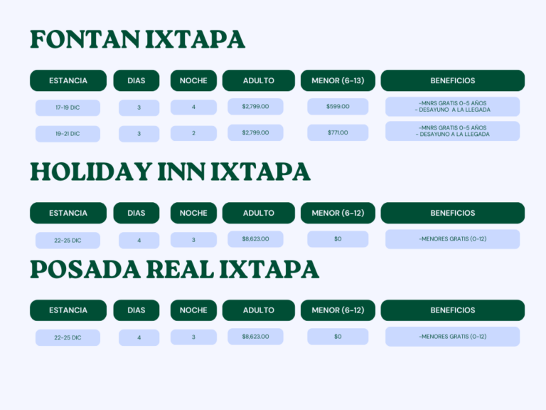Click the $771.00 minor price cell
Viewport: 546px width, 410px height.
338,132
